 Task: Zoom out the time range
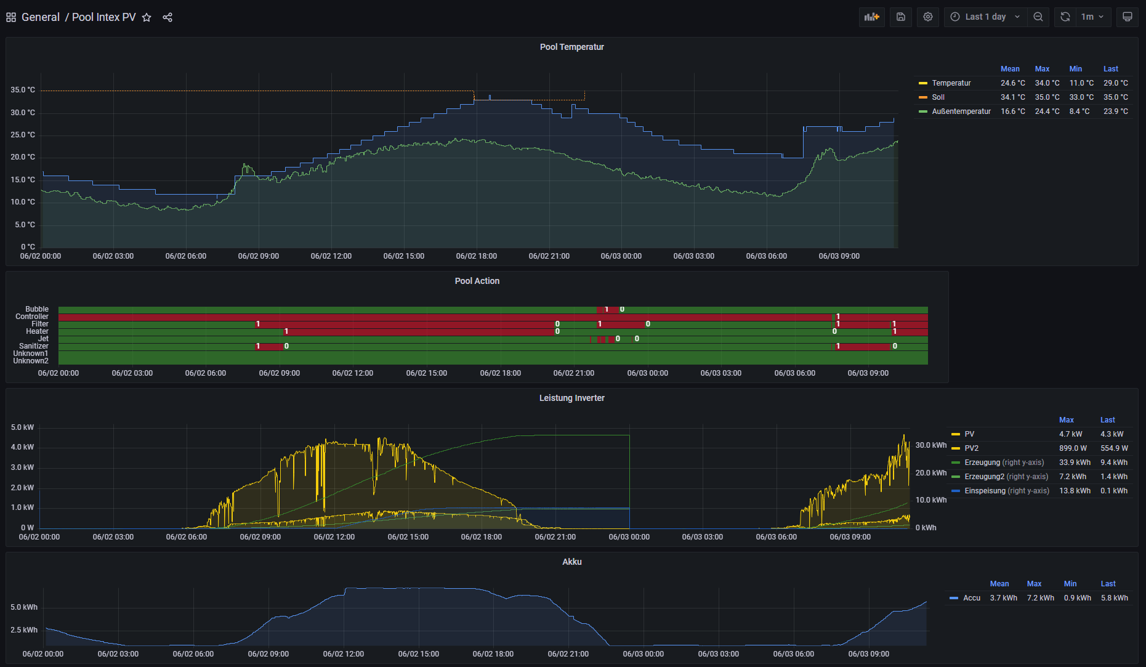pyautogui.click(x=1038, y=17)
